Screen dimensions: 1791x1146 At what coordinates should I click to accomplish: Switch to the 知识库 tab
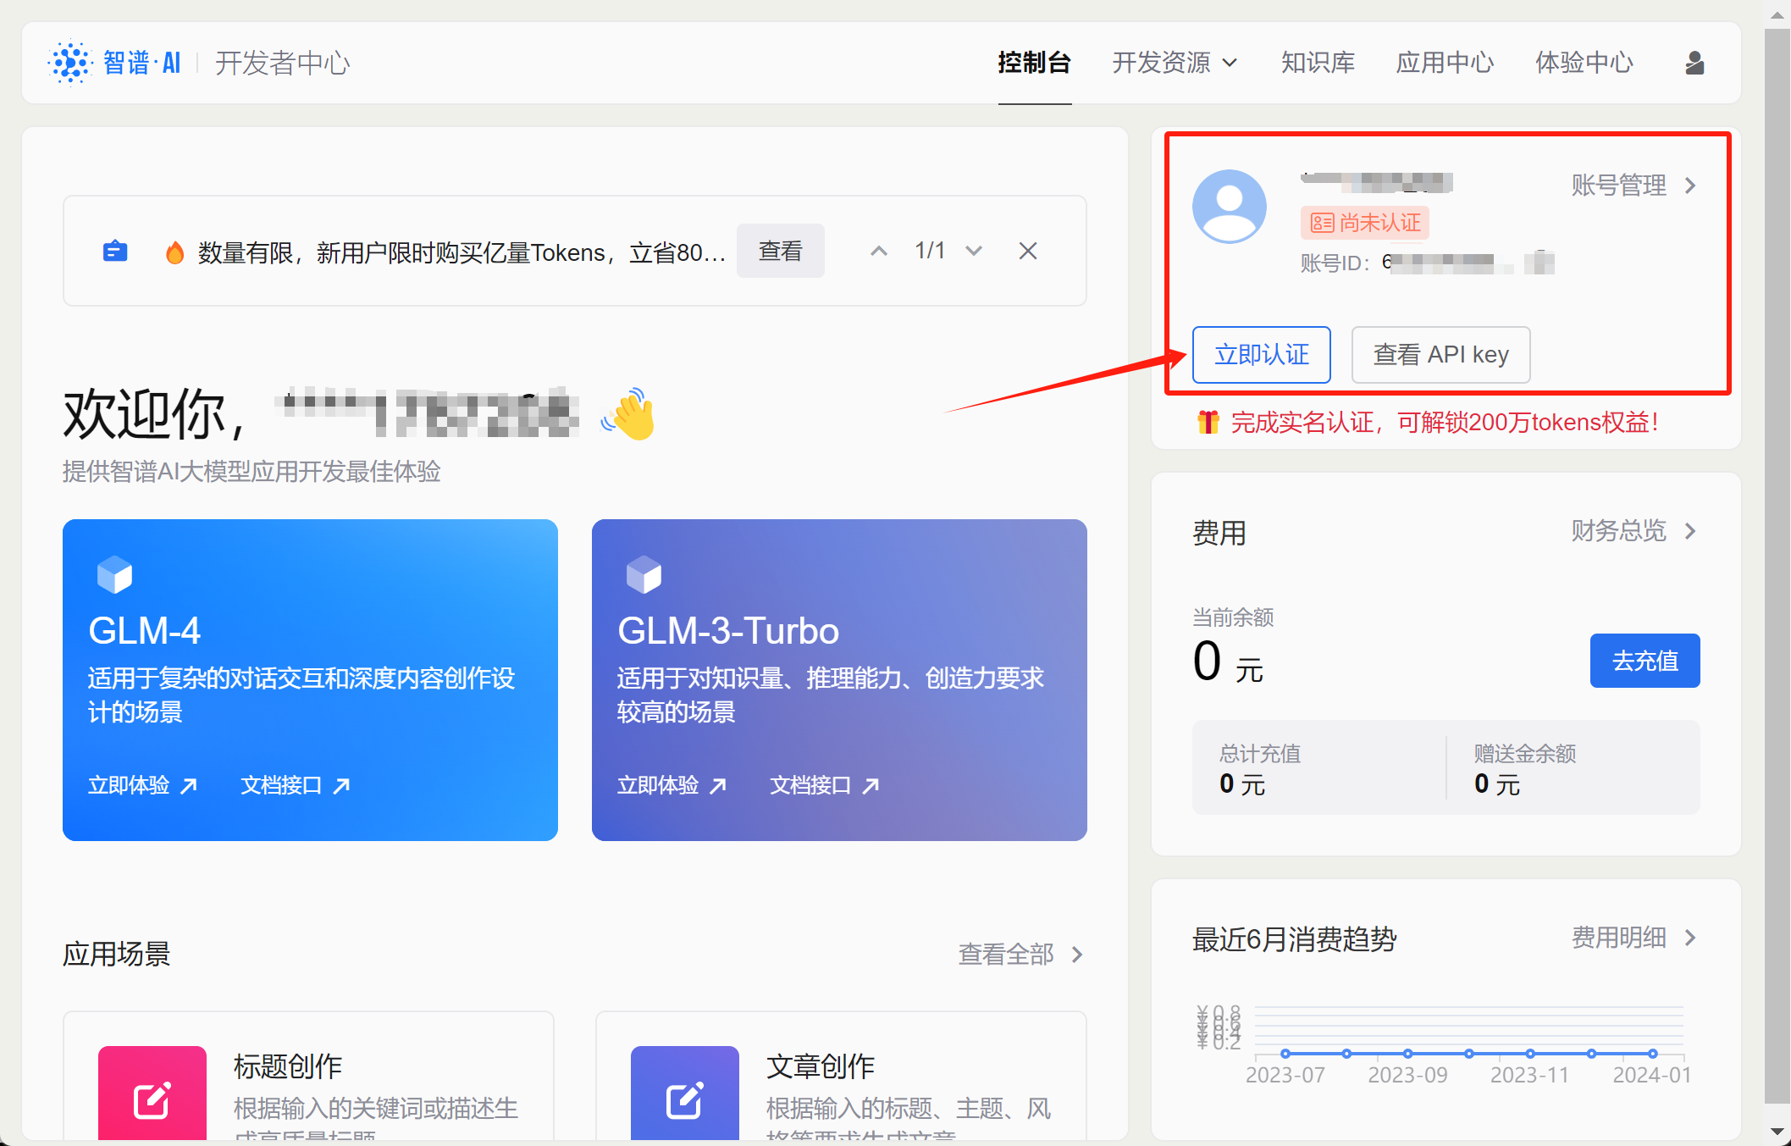pos(1318,63)
